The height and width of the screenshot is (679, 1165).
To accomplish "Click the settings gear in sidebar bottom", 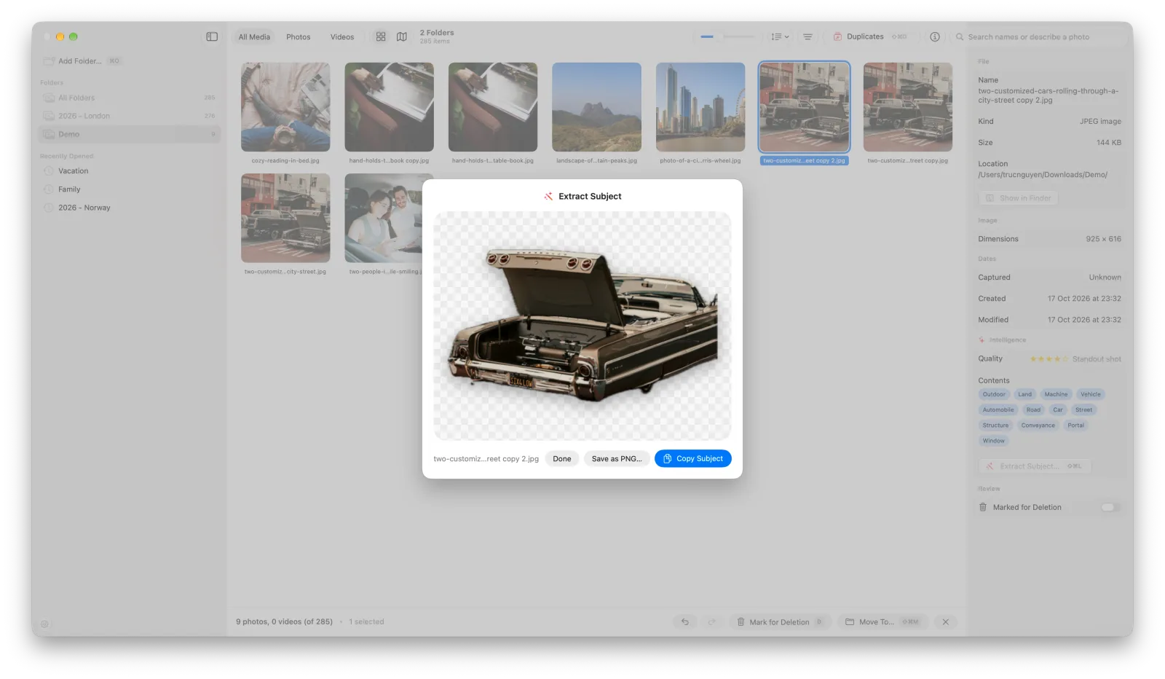I will [x=44, y=624].
